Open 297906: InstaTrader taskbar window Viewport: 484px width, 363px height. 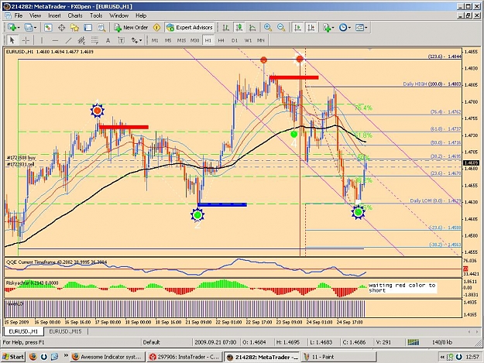(x=184, y=357)
